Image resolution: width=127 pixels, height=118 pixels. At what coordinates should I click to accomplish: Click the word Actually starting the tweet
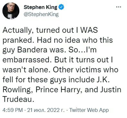(18, 30)
